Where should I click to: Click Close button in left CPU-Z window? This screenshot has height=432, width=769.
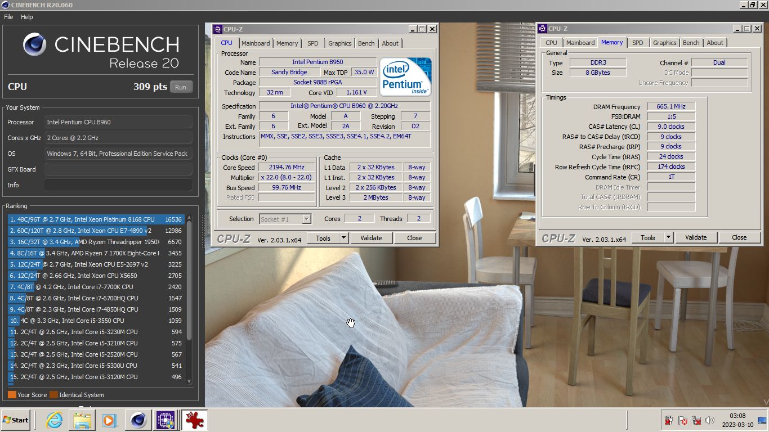pyautogui.click(x=414, y=238)
